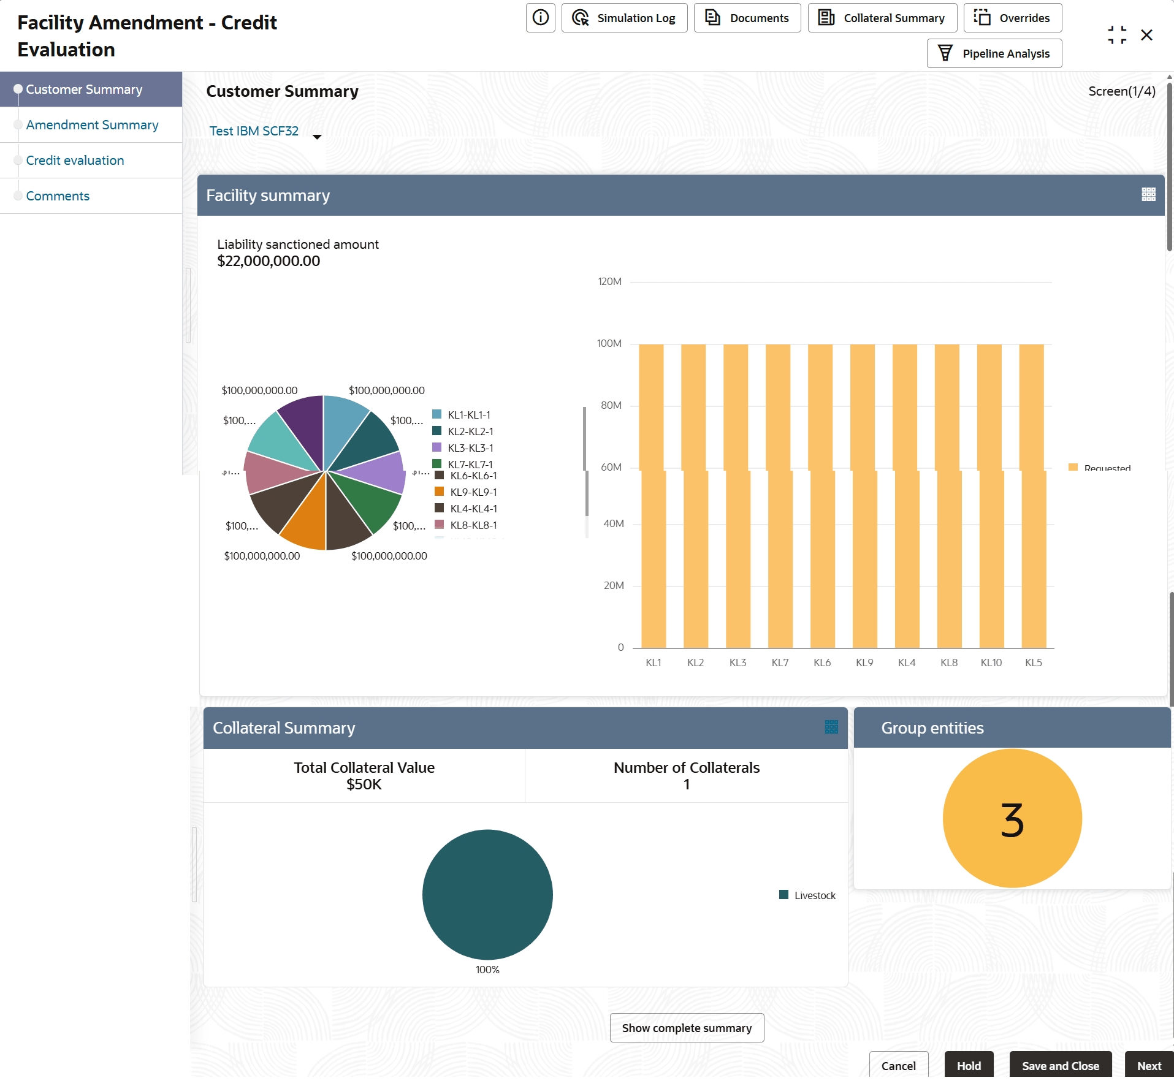Go to Credit evaluation step
1174x1086 pixels.
tap(91, 161)
